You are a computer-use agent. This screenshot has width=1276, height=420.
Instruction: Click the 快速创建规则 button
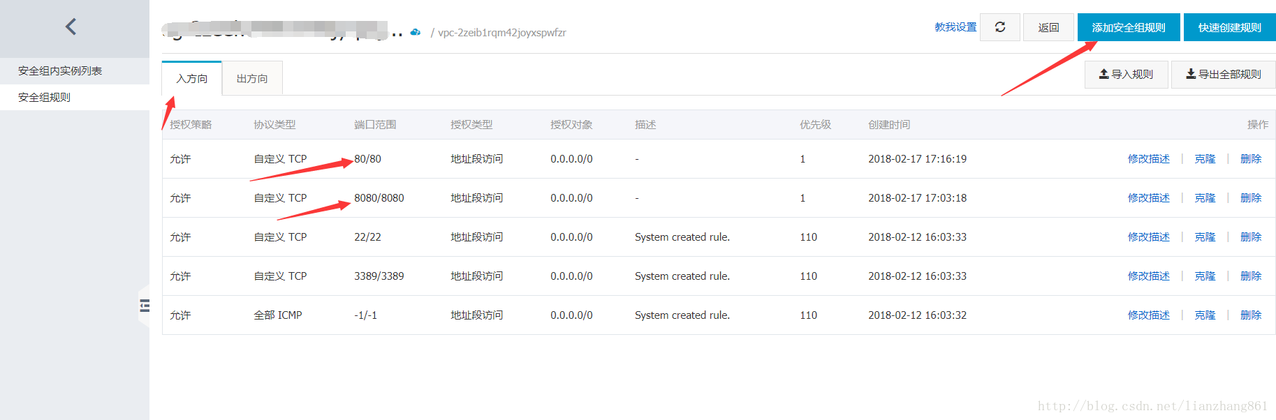point(1229,27)
